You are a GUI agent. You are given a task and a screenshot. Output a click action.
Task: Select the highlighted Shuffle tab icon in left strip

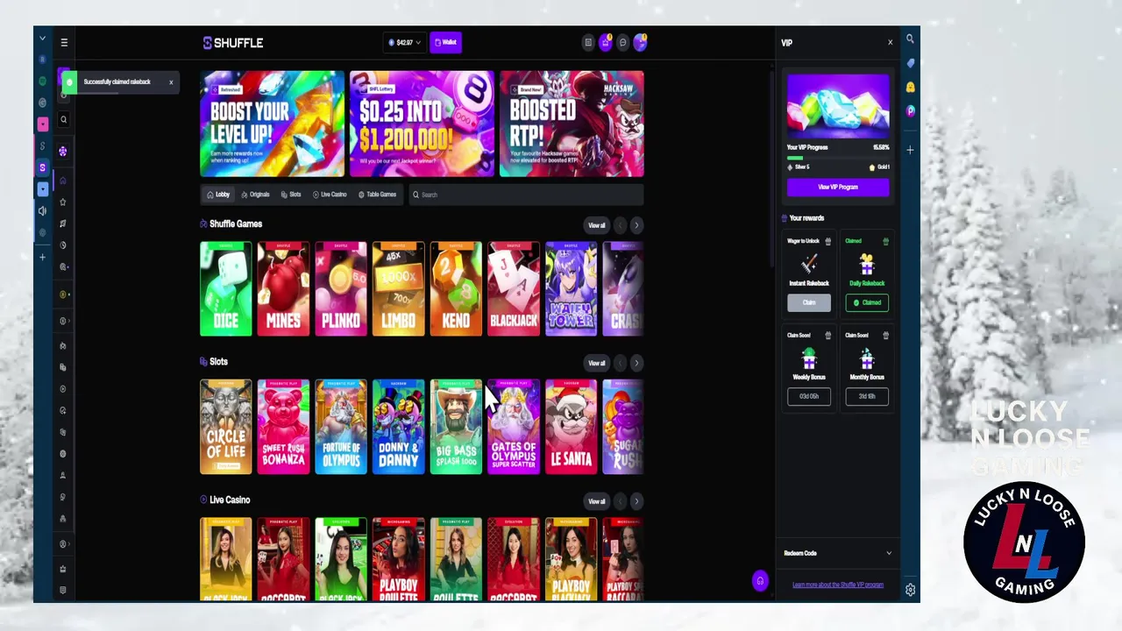(x=42, y=167)
